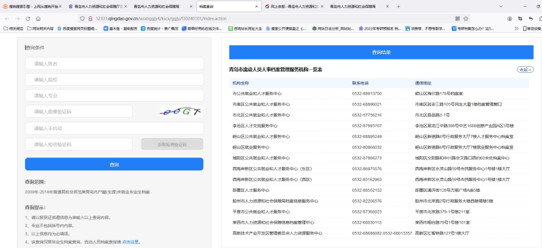This screenshot has width=542, height=248.
Task: Close the 网上申报 tab
Action: pos(322,7)
